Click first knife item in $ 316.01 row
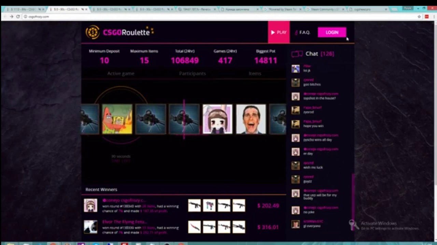This screenshot has height=245, width=437. (194, 227)
